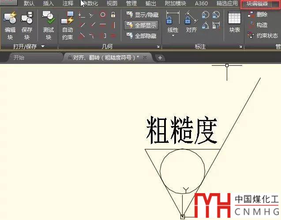Switch to the Block Editor (块编辑器) tab
Viewport: 281px width, 220px height.
point(260,4)
